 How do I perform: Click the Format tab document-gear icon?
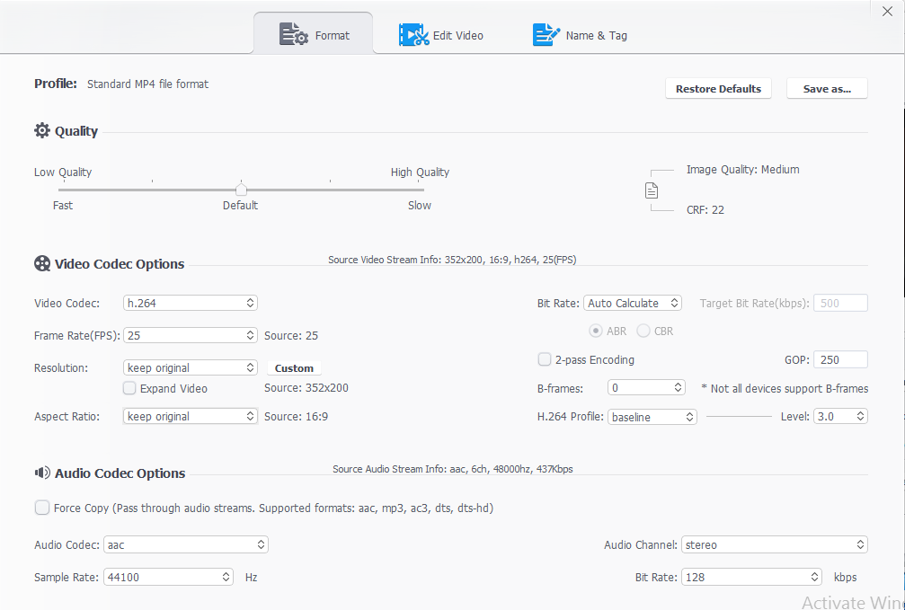(294, 35)
